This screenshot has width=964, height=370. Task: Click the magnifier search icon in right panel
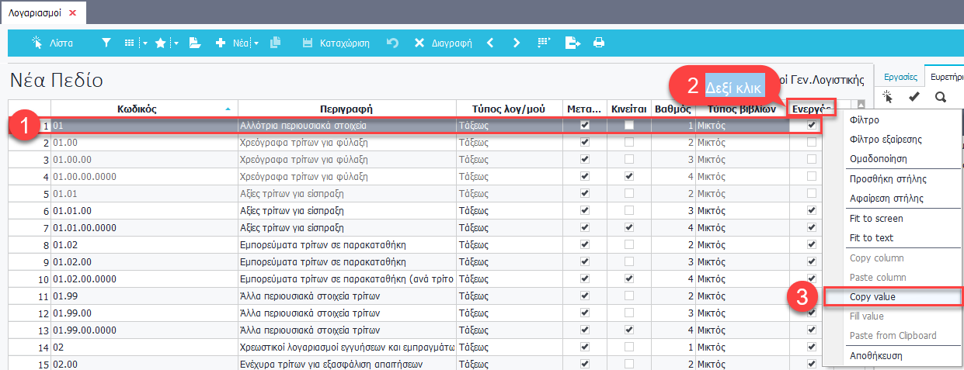pyautogui.click(x=941, y=97)
